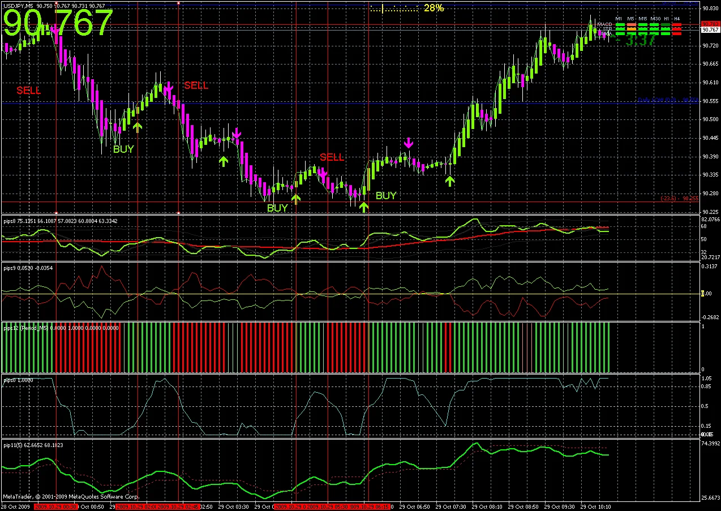Viewport: 721px width, 511px height.
Task: Click the magenta down arrow beside the upper SELL label
Action: click(169, 88)
